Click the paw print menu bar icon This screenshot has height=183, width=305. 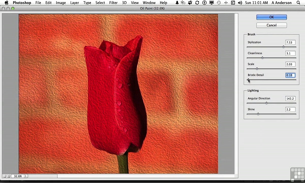coord(190,3)
